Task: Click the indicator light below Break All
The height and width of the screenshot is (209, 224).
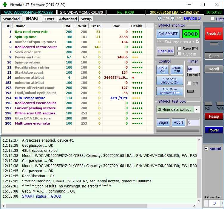Action: point(214,44)
